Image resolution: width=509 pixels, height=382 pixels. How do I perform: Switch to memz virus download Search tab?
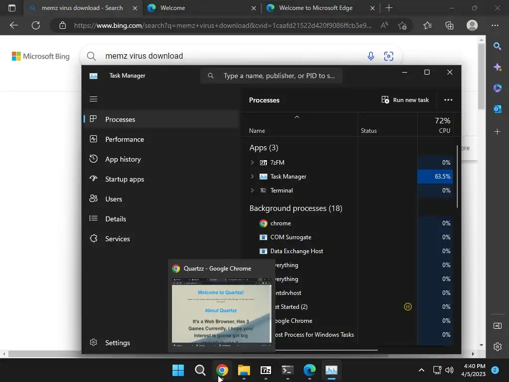coord(83,8)
